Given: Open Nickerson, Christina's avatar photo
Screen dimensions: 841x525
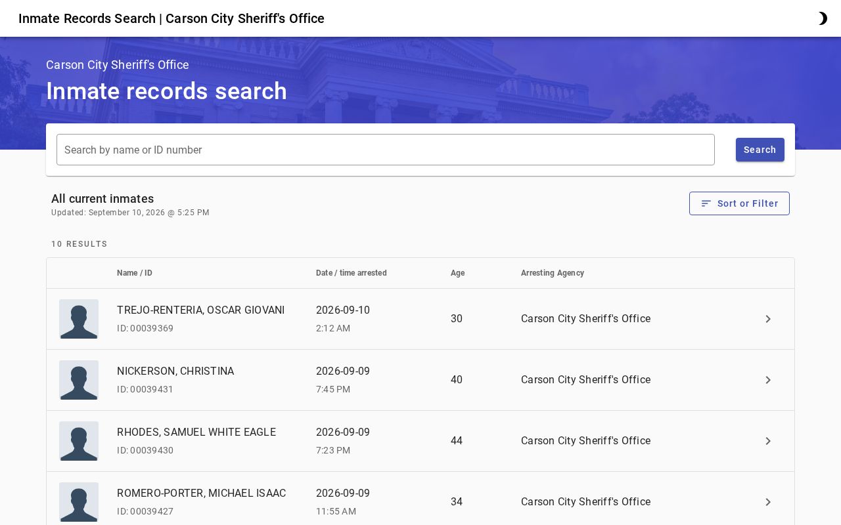Looking at the screenshot, I should tap(79, 380).
